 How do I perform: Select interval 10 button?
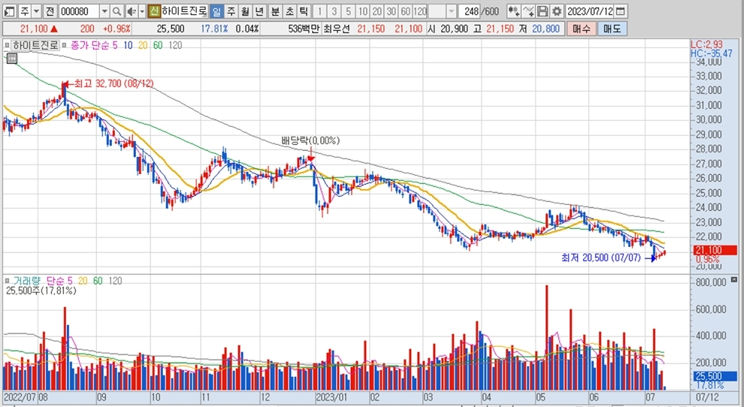pyautogui.click(x=362, y=11)
